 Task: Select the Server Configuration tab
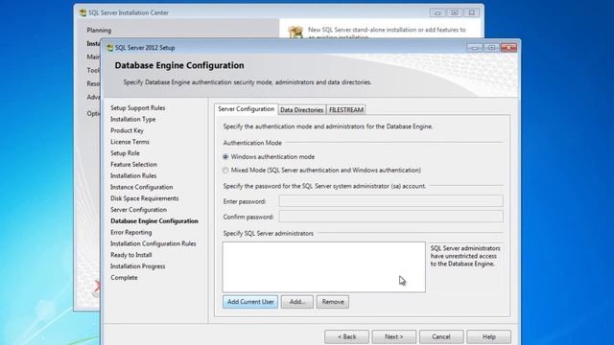click(246, 109)
